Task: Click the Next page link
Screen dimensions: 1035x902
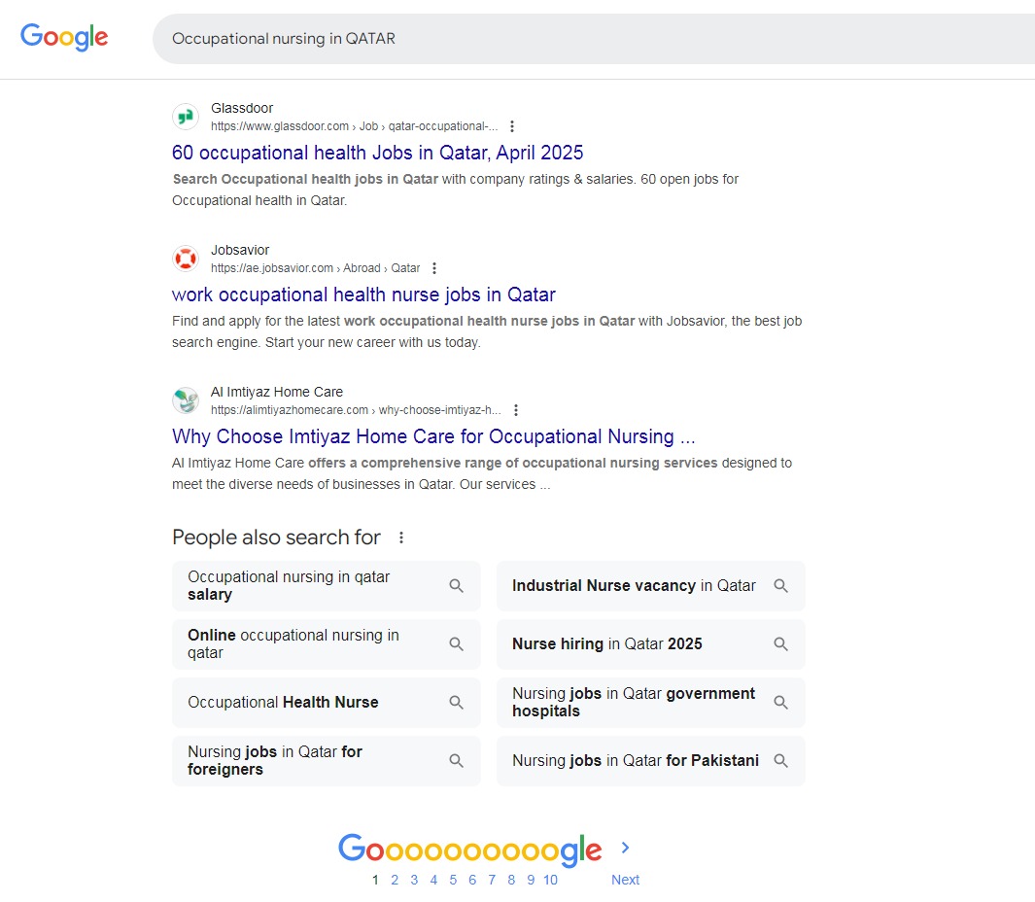Action: point(625,880)
